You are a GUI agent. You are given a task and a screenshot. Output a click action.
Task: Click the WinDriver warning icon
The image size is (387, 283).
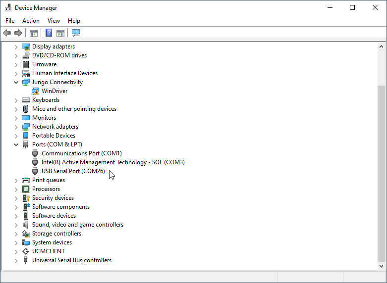tap(35, 91)
